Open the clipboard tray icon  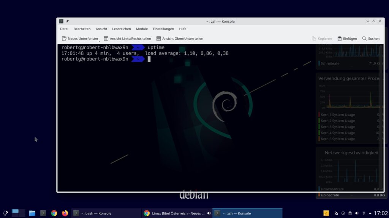(350, 213)
